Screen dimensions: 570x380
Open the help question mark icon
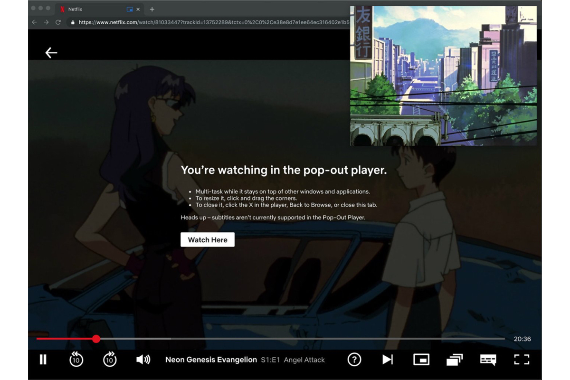(x=354, y=360)
